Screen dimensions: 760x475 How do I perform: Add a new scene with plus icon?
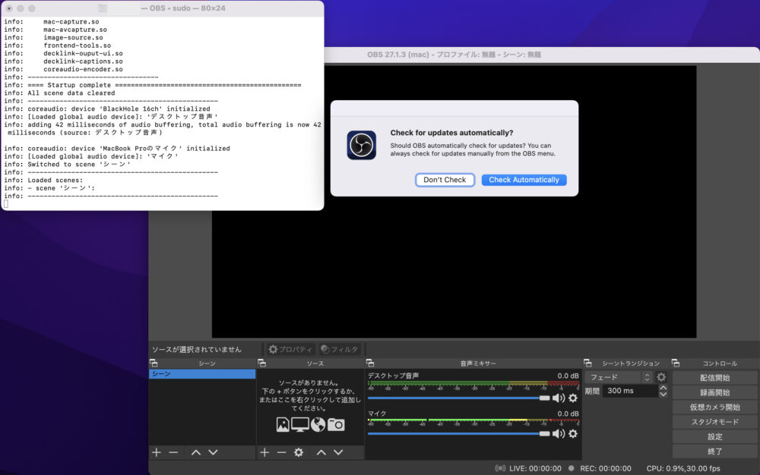[x=156, y=452]
